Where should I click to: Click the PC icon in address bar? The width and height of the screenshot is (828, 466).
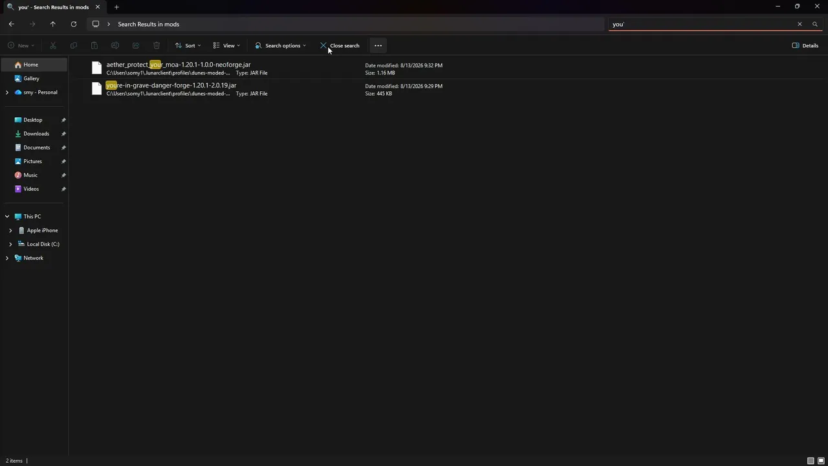click(96, 24)
